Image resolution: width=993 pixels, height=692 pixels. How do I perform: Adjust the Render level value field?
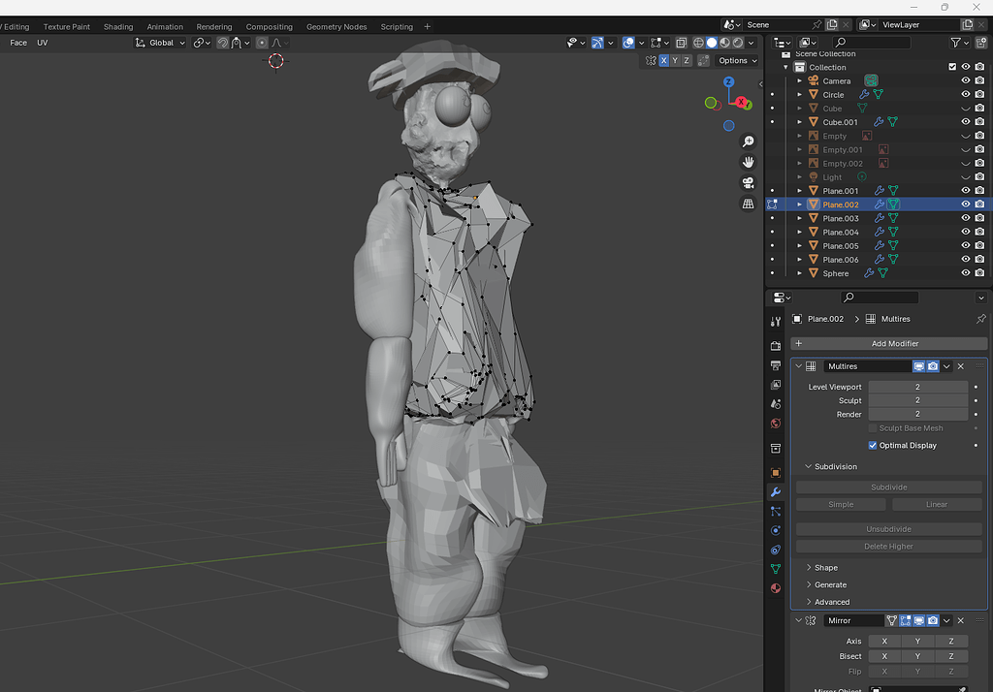917,414
